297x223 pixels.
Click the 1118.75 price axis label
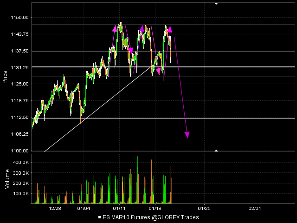(19, 100)
